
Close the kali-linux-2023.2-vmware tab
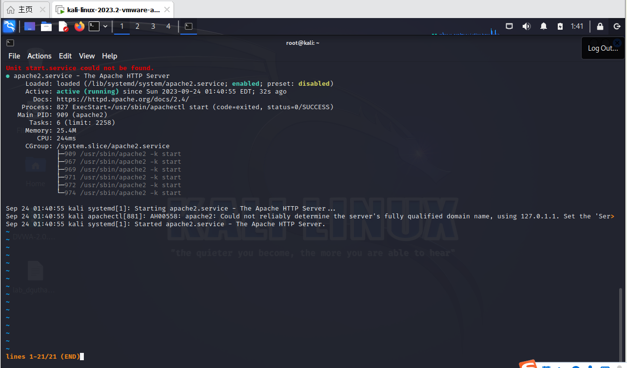pos(167,10)
